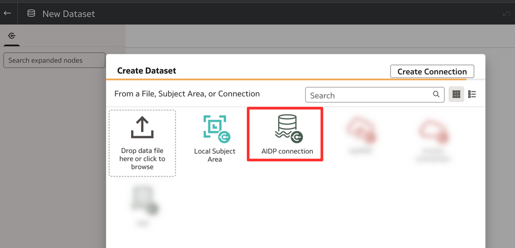Go back using the left arrow

click(x=7, y=14)
